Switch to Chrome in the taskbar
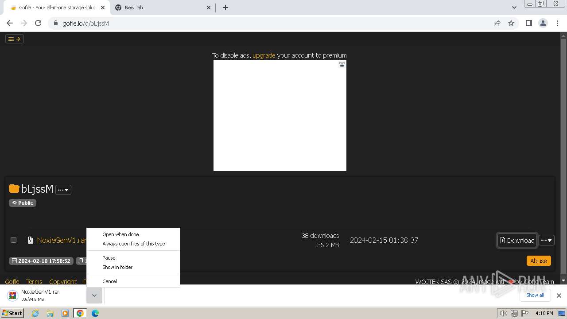The image size is (567, 319). click(x=80, y=313)
